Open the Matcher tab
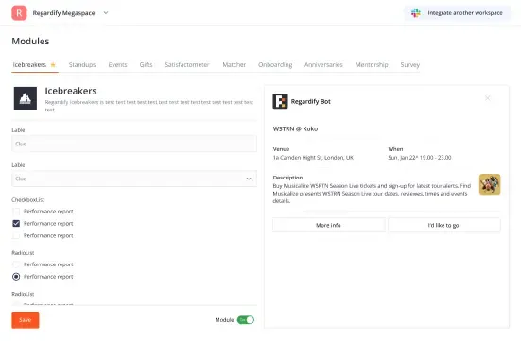 [234, 65]
